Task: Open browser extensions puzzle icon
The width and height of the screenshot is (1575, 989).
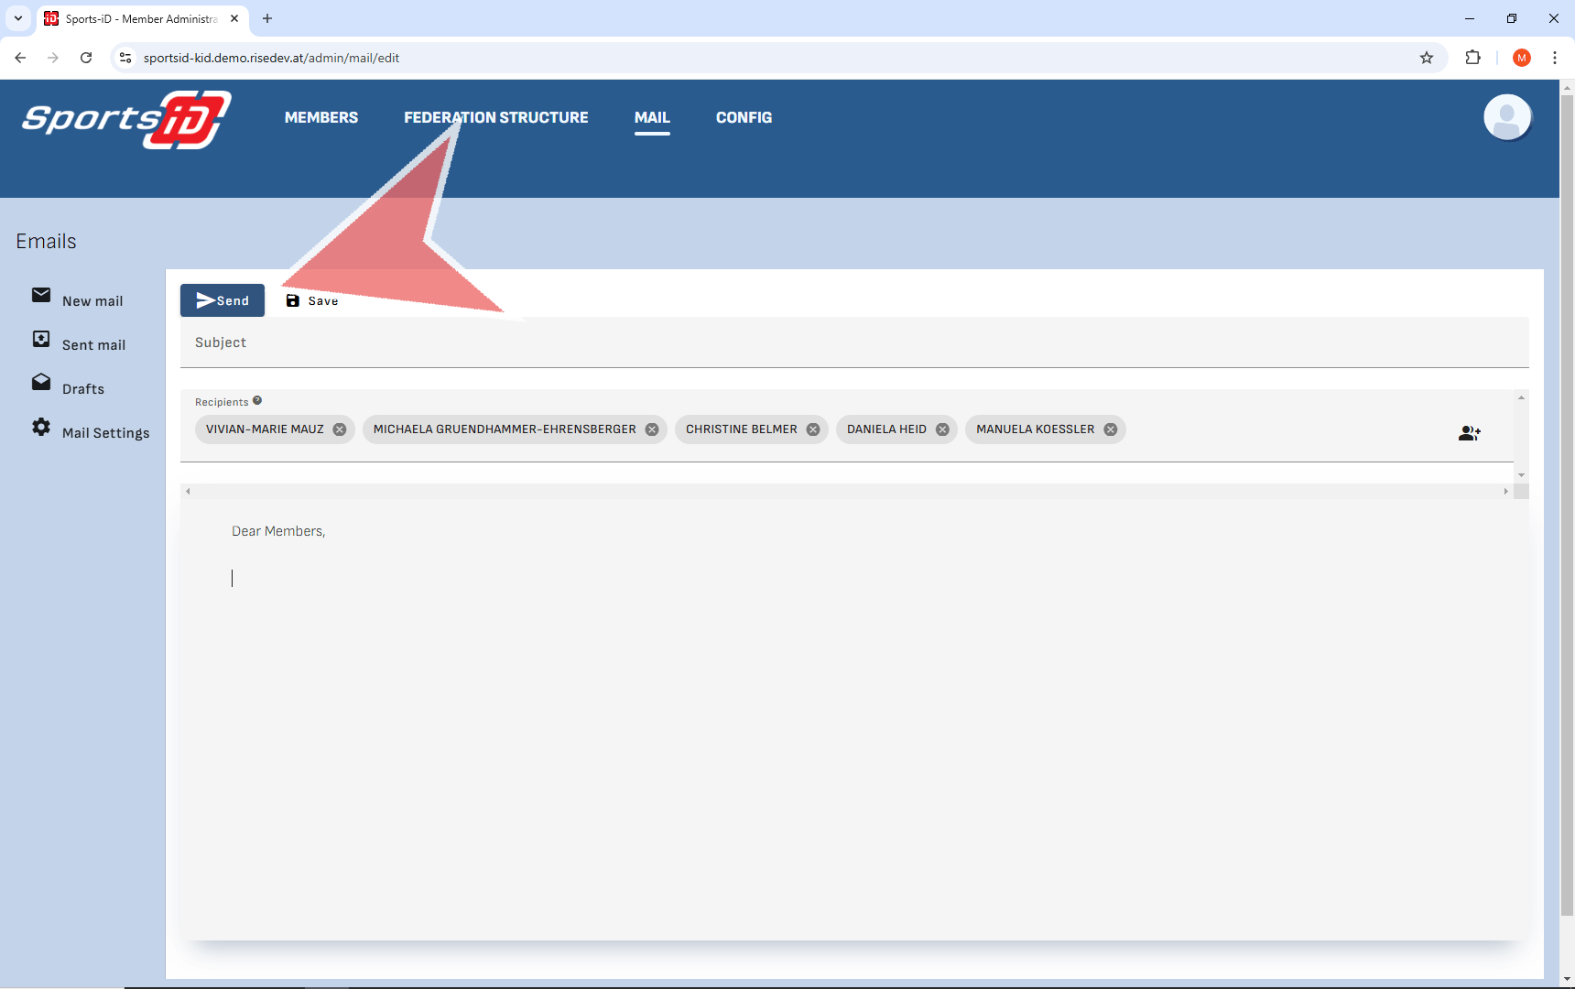Action: pos(1472,58)
